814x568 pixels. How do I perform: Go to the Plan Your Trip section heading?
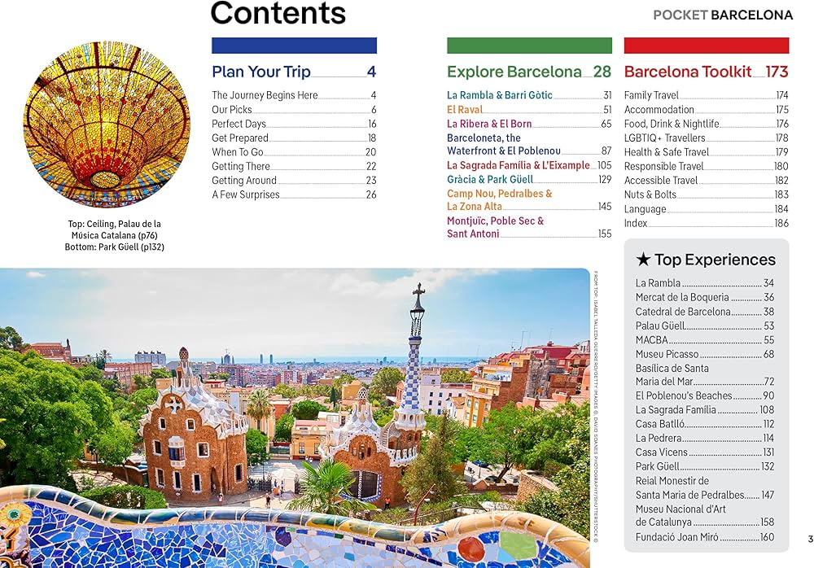click(x=261, y=72)
